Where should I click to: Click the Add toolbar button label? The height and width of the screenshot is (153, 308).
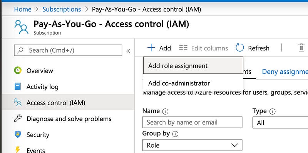coord(165,48)
